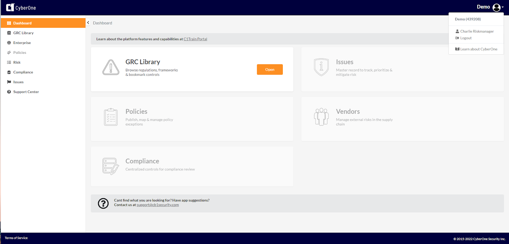Viewport: 509px width, 244px height.
Task: Click the Issues card title
Action: pyautogui.click(x=345, y=62)
